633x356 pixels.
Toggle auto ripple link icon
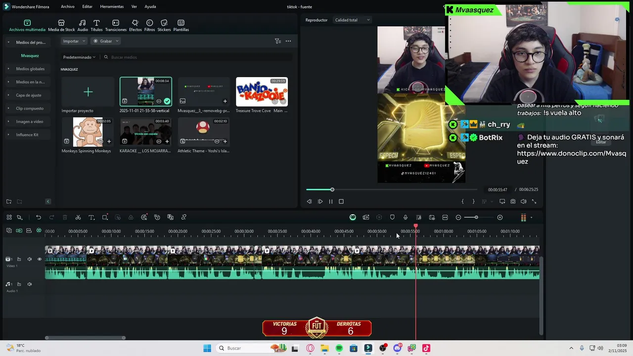pos(19,231)
